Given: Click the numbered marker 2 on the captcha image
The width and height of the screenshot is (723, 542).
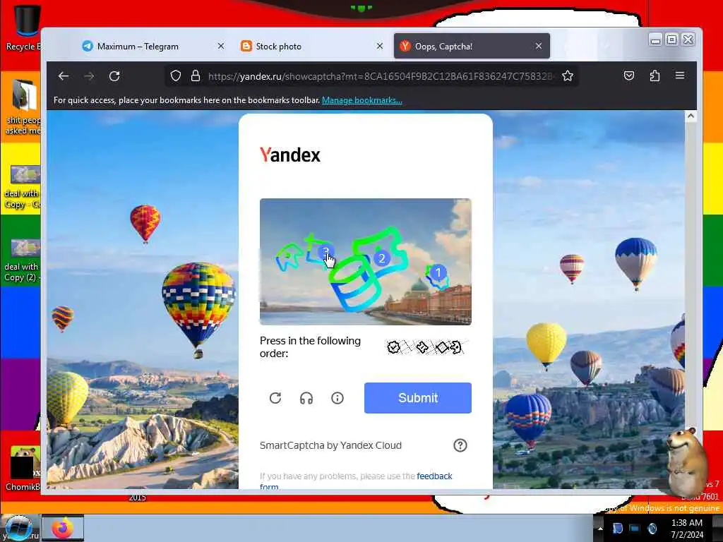Looking at the screenshot, I should [x=381, y=258].
